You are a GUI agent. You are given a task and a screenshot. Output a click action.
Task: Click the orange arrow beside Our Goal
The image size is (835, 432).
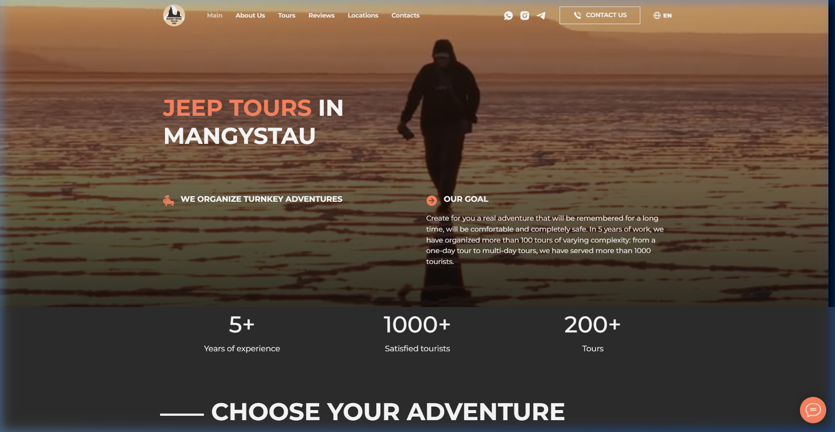click(x=432, y=200)
